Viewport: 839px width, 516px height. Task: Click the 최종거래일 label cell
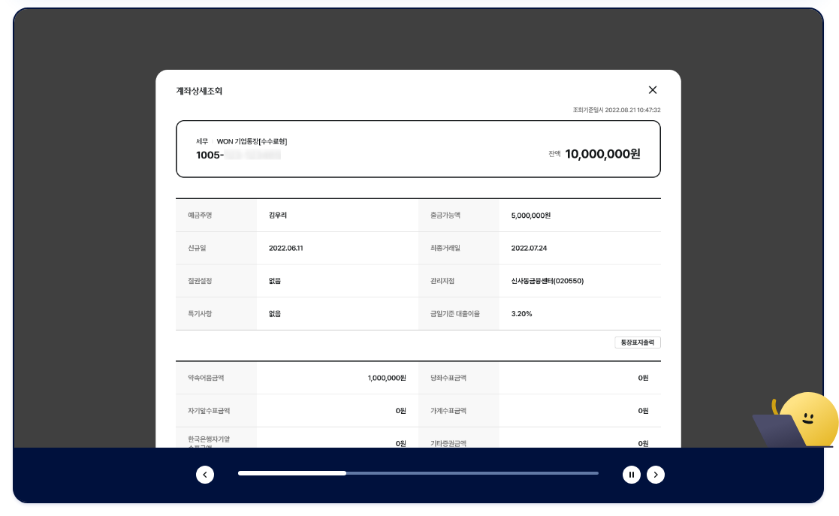[459, 248]
